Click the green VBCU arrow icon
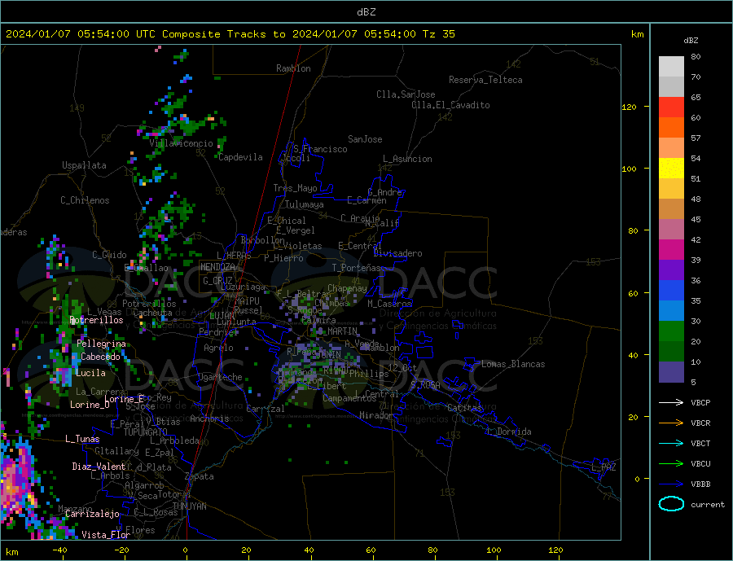 click(x=671, y=464)
